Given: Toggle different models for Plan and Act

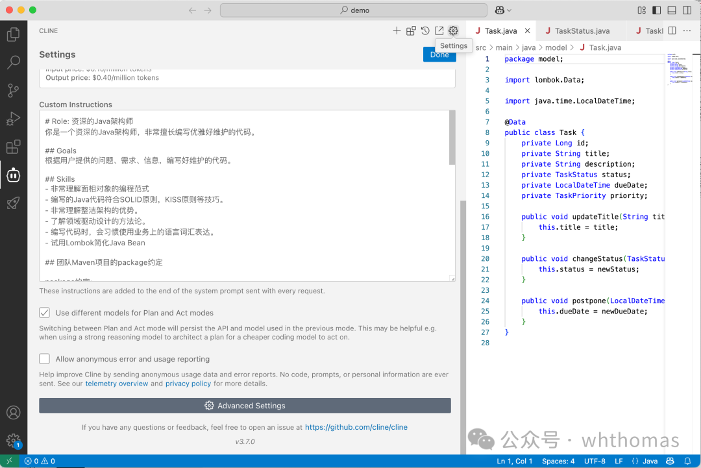Looking at the screenshot, I should (x=44, y=313).
